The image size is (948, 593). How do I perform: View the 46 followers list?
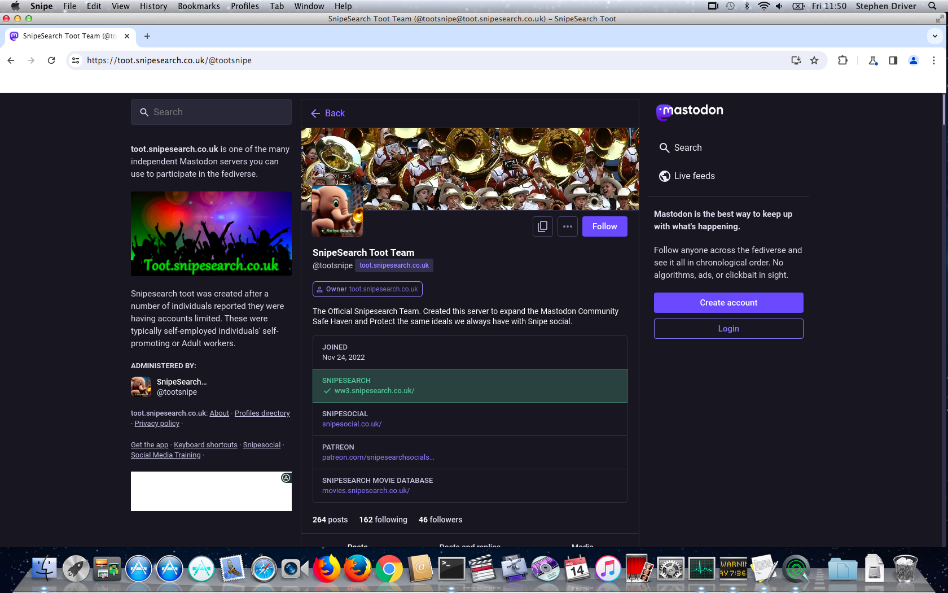click(440, 520)
